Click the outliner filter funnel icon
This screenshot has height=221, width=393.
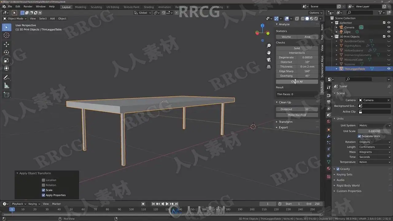coord(380,13)
